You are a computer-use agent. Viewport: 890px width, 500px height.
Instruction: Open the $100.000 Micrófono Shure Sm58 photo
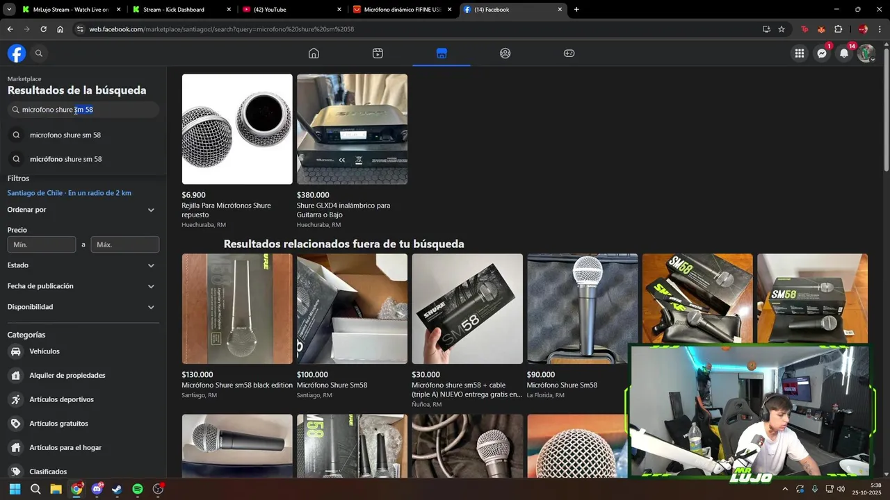click(x=352, y=309)
